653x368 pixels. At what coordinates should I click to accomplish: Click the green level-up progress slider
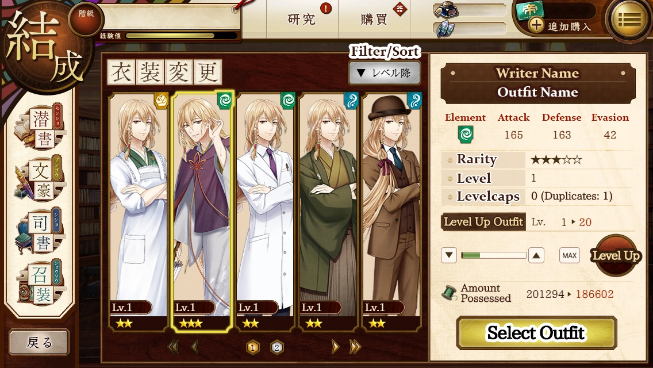coord(494,255)
